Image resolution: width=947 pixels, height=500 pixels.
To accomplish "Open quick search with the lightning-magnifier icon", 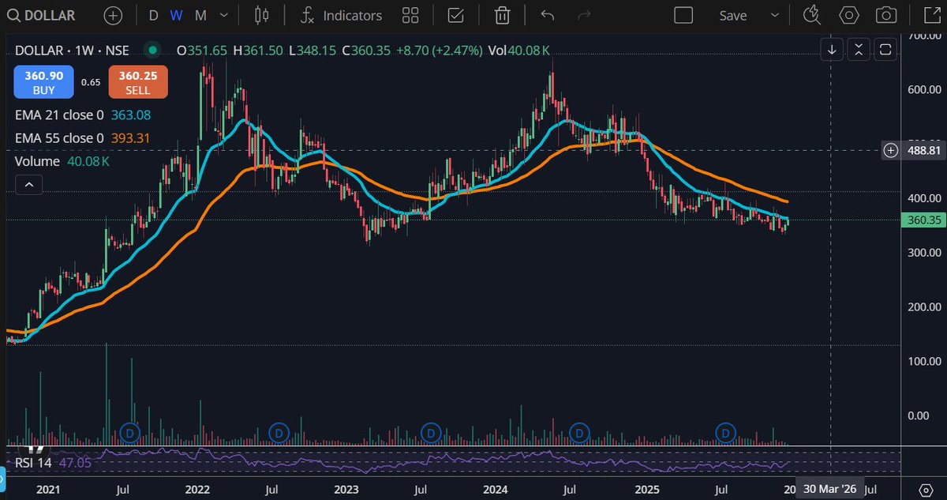I will pos(811,15).
